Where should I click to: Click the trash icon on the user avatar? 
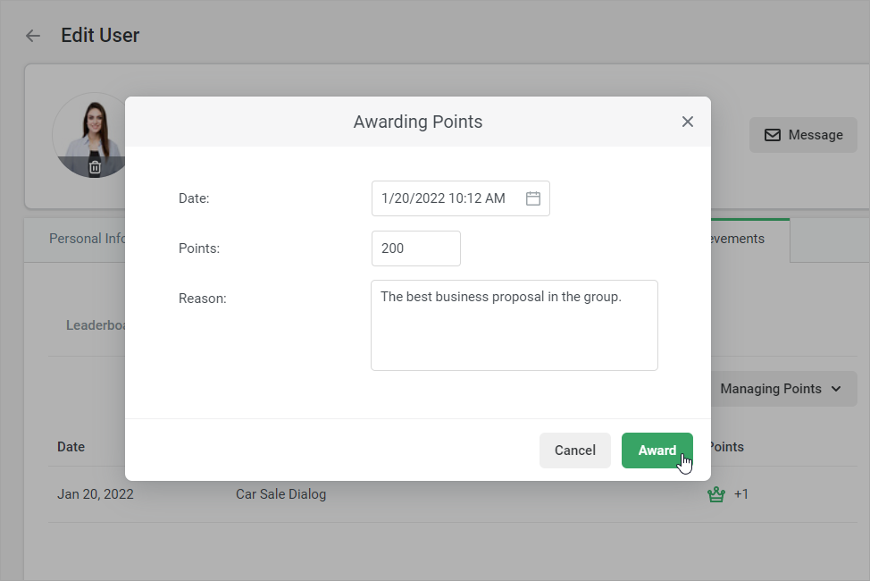[95, 166]
